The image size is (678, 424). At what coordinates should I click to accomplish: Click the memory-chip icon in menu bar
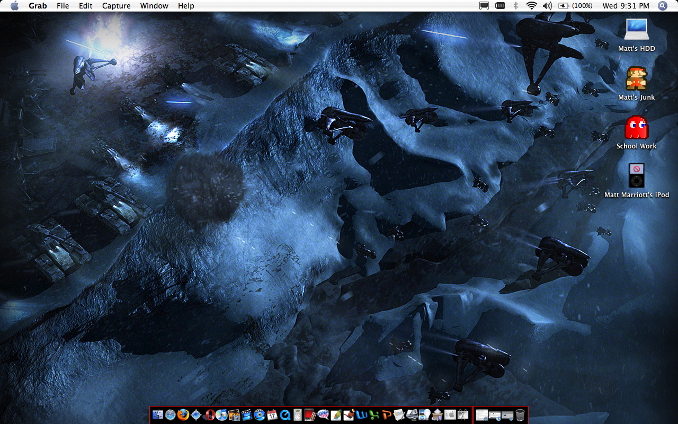point(500,6)
